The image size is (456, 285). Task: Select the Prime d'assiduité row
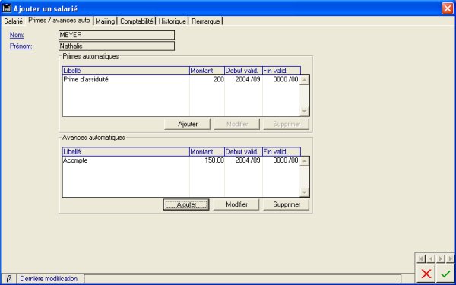[181, 79]
